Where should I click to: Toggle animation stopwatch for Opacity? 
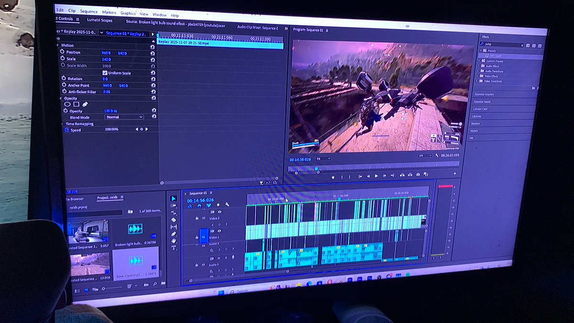[65, 111]
